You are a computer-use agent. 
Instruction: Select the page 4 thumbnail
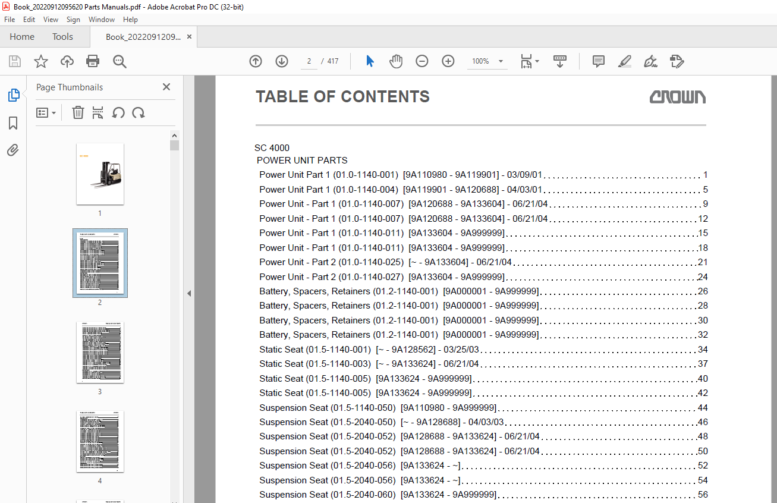[100, 441]
